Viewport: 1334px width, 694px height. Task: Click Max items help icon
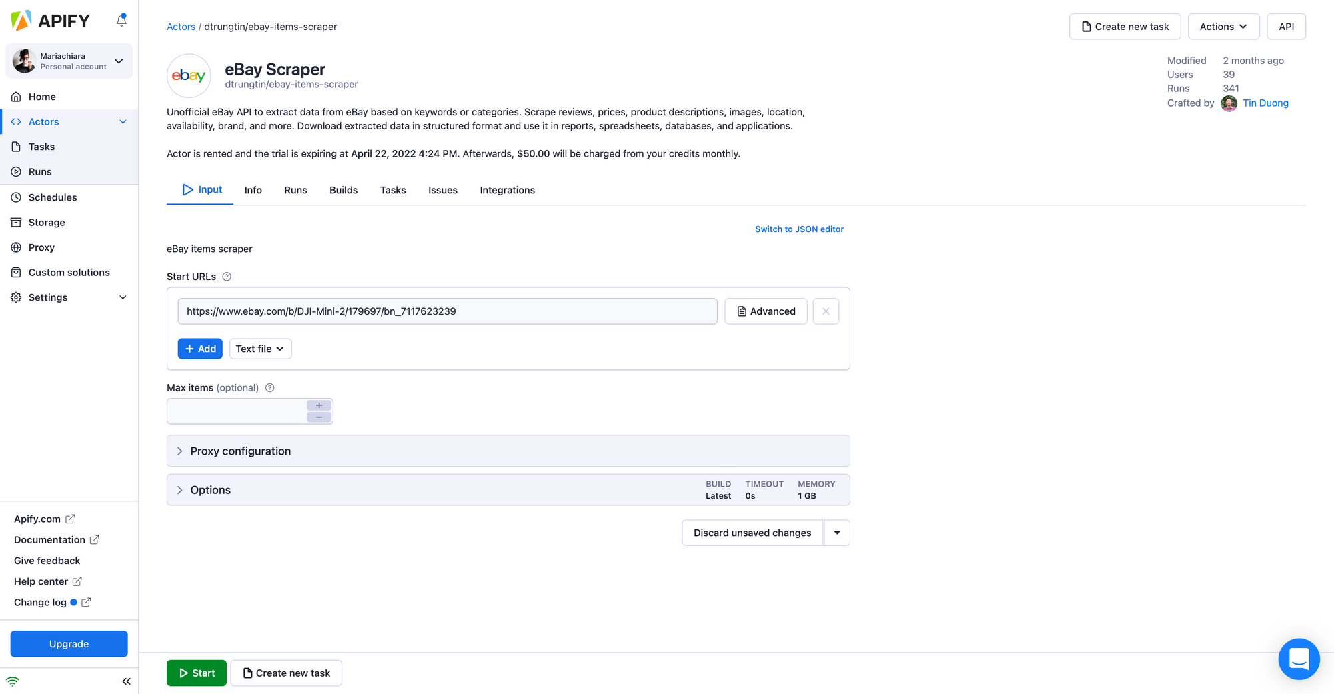click(x=270, y=388)
